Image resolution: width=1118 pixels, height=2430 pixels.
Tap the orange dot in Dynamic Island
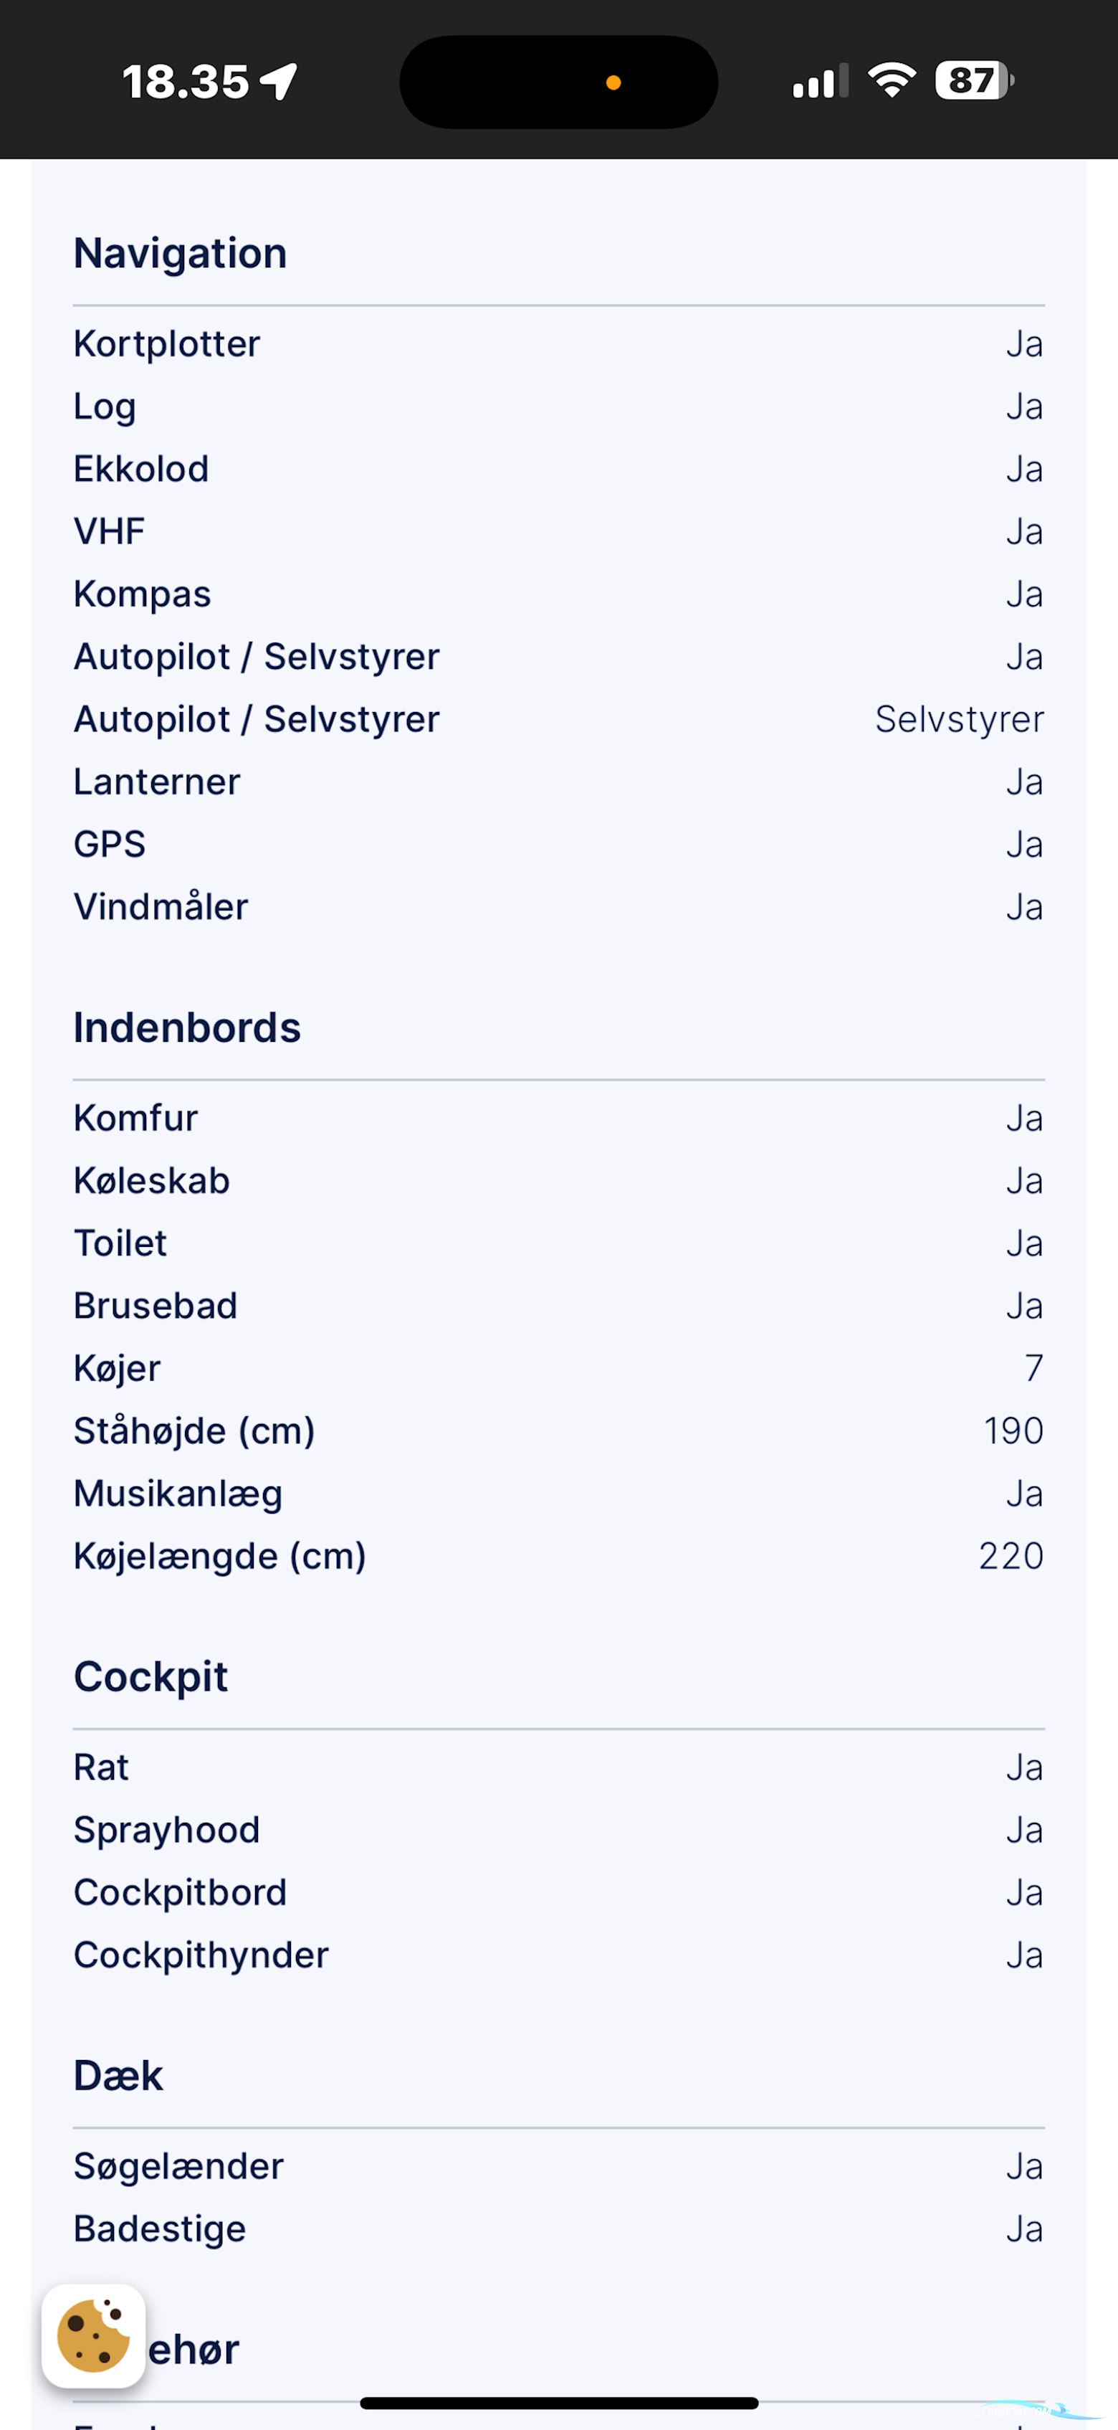tap(613, 83)
